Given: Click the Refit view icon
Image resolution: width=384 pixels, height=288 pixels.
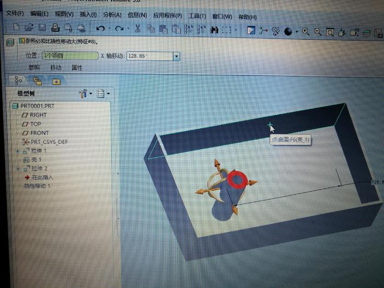Looking at the screenshot, I should (330, 32).
